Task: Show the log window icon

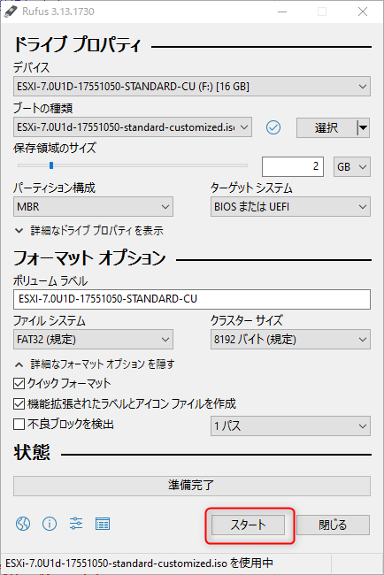Action: click(103, 524)
